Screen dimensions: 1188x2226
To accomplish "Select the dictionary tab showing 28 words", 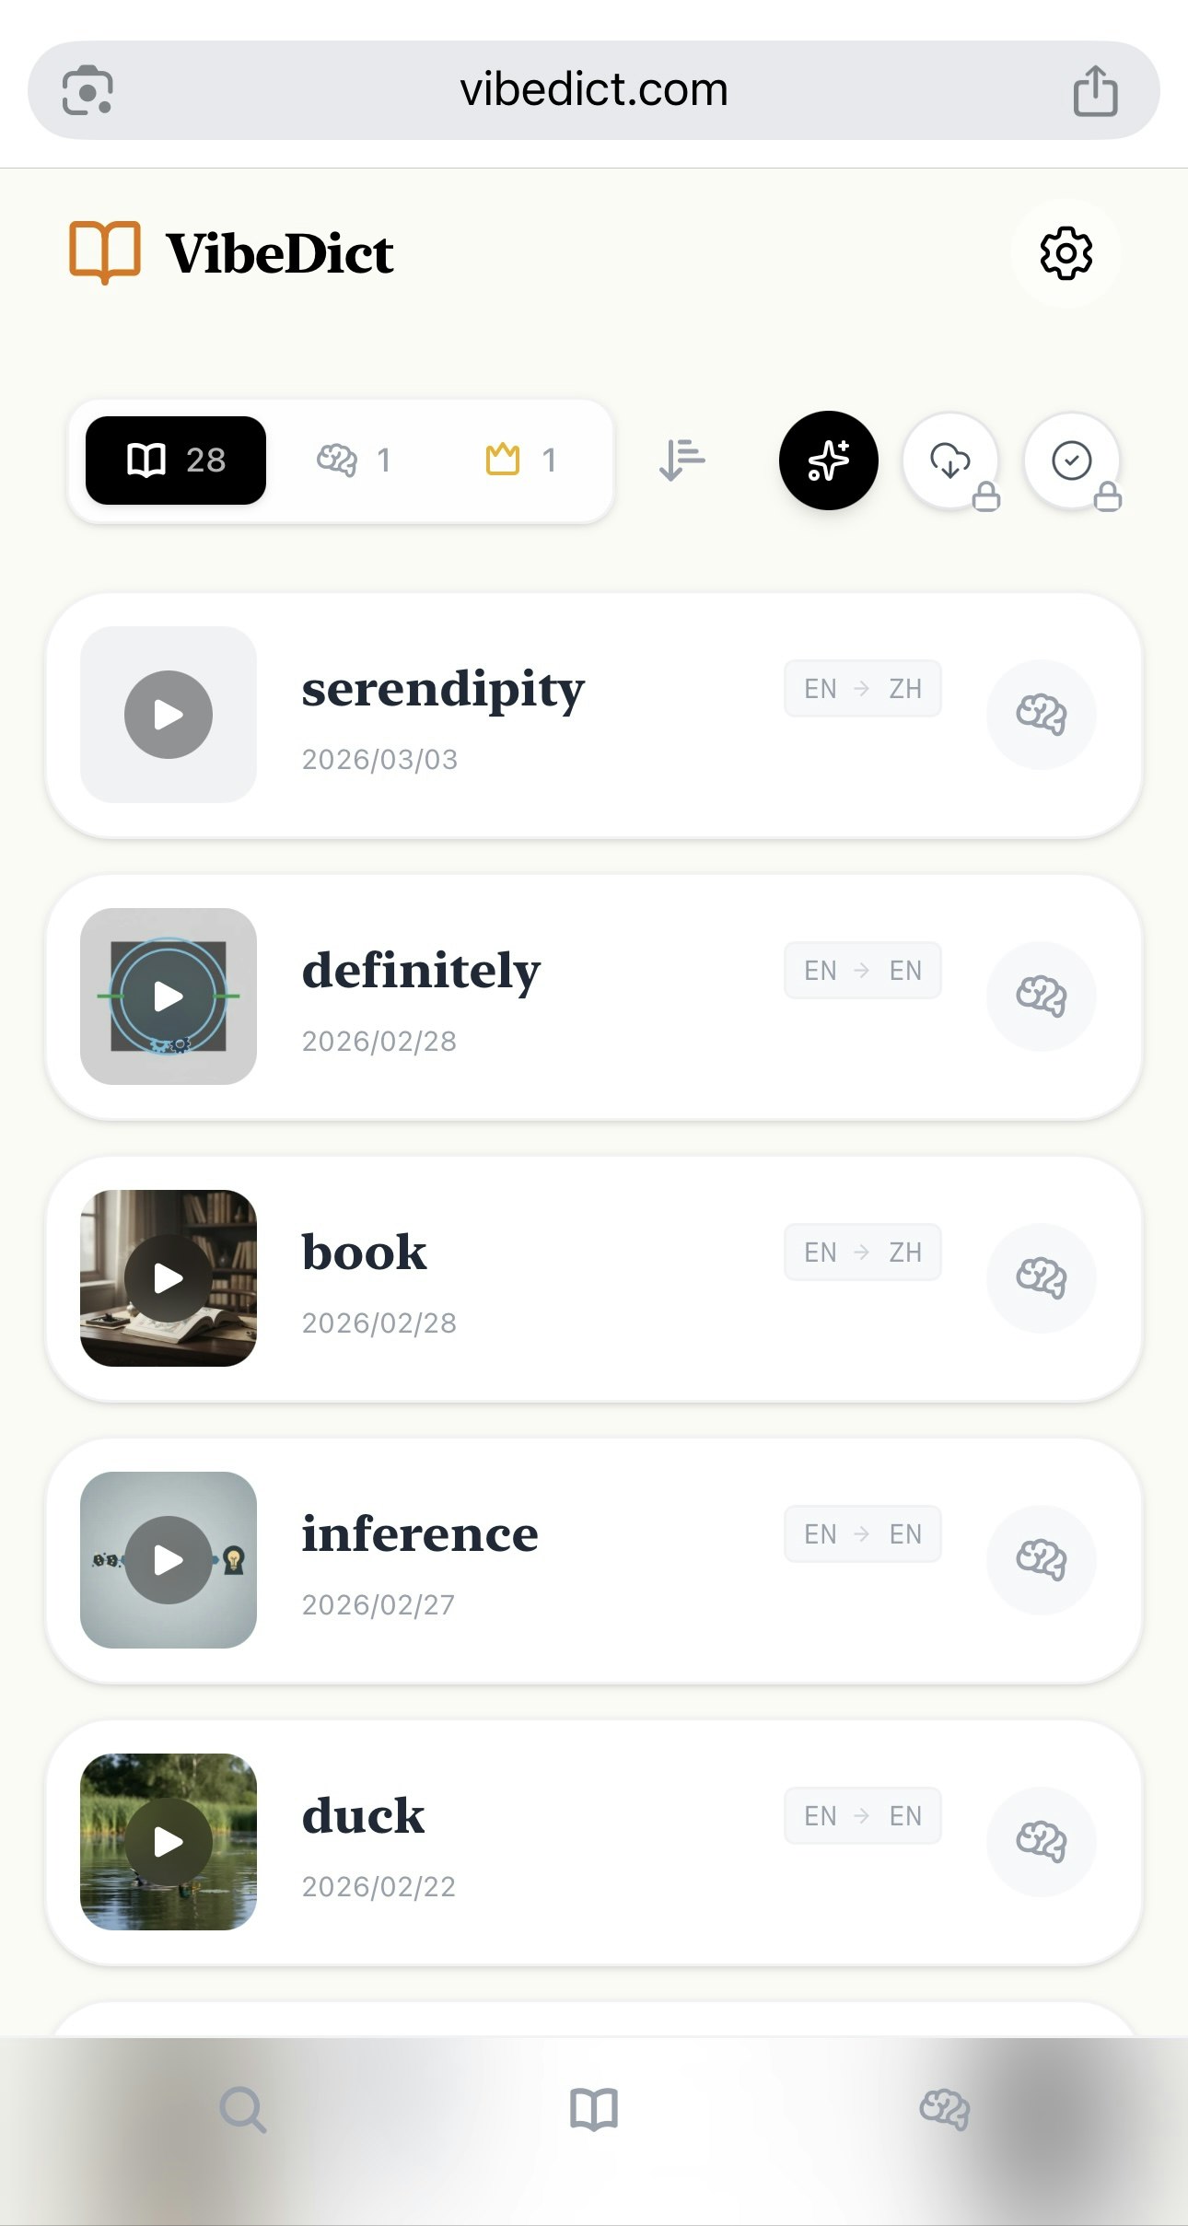I will (x=174, y=460).
